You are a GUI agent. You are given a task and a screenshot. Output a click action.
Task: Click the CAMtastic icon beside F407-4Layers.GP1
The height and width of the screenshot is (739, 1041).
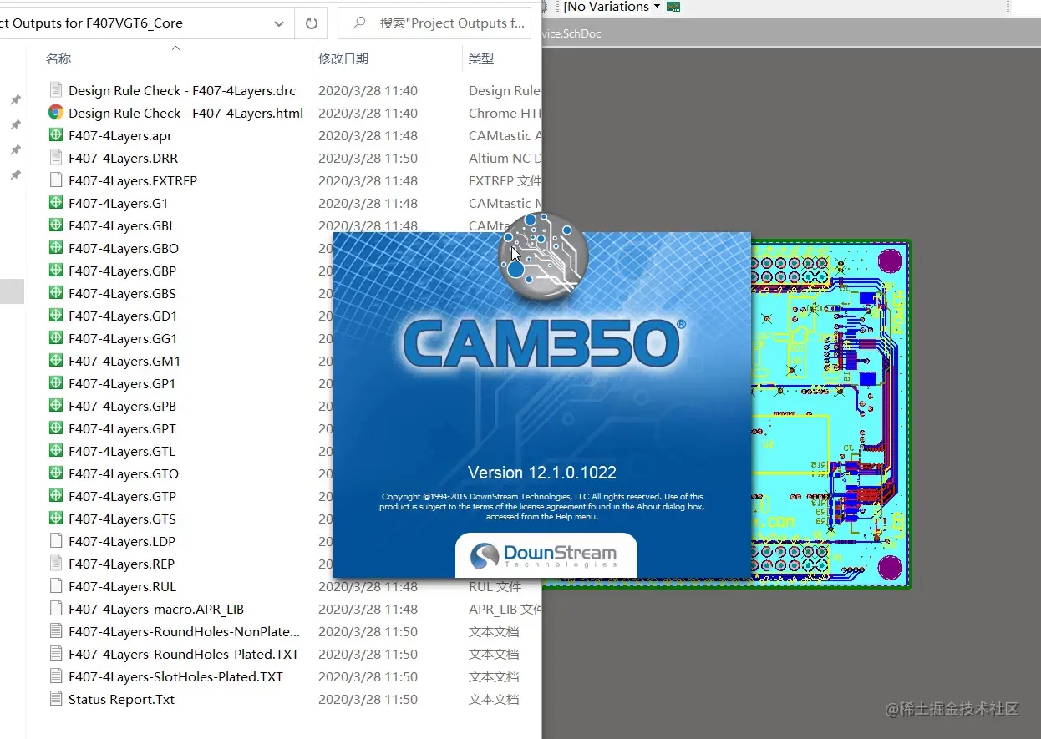point(56,383)
